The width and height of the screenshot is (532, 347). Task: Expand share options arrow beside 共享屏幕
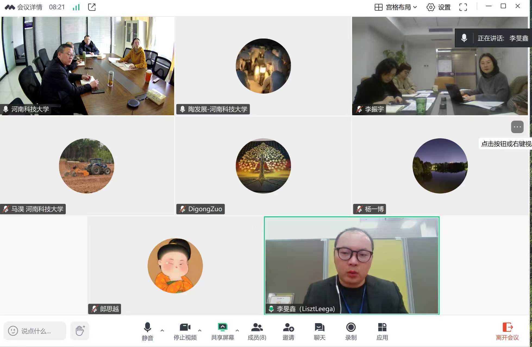[237, 330]
